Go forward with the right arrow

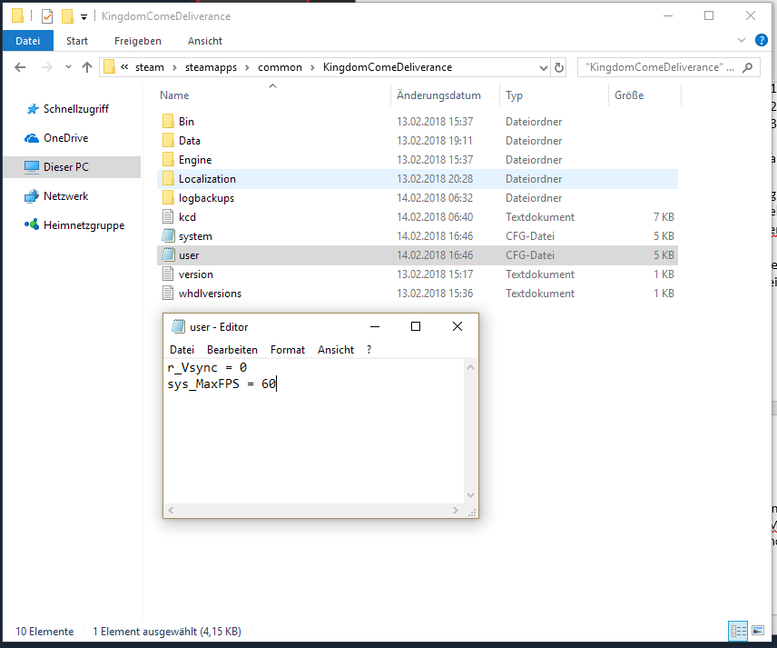point(46,67)
